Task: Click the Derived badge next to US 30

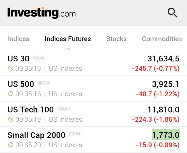Action: (x=39, y=58)
